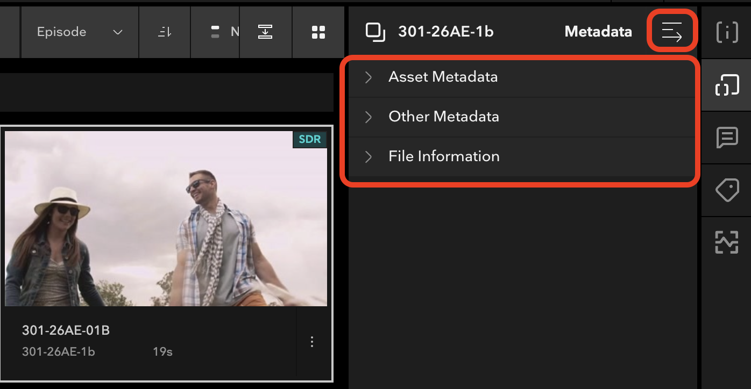Click the list density icon beside N

pos(215,32)
